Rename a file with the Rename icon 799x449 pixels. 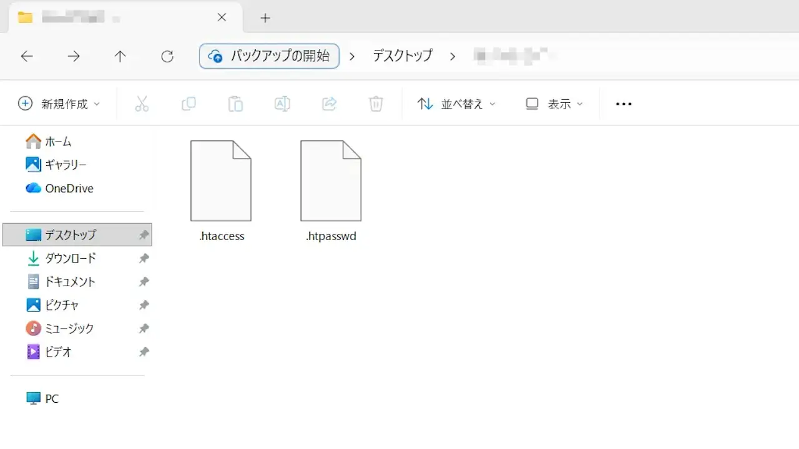tap(282, 104)
